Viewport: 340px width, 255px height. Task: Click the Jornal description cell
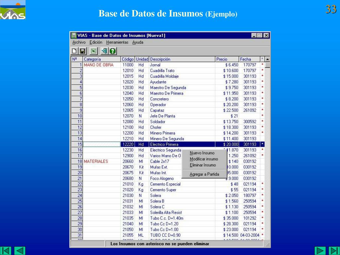click(182, 65)
